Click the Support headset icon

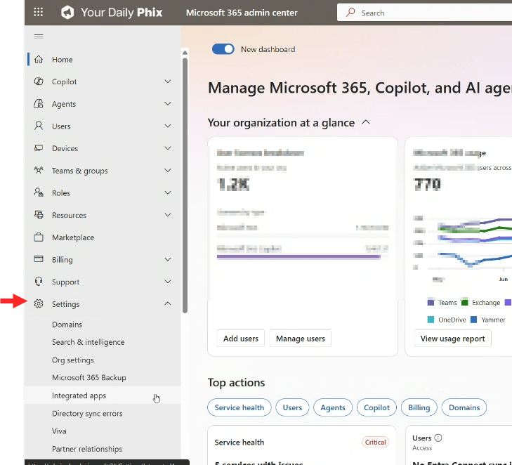[39, 282]
